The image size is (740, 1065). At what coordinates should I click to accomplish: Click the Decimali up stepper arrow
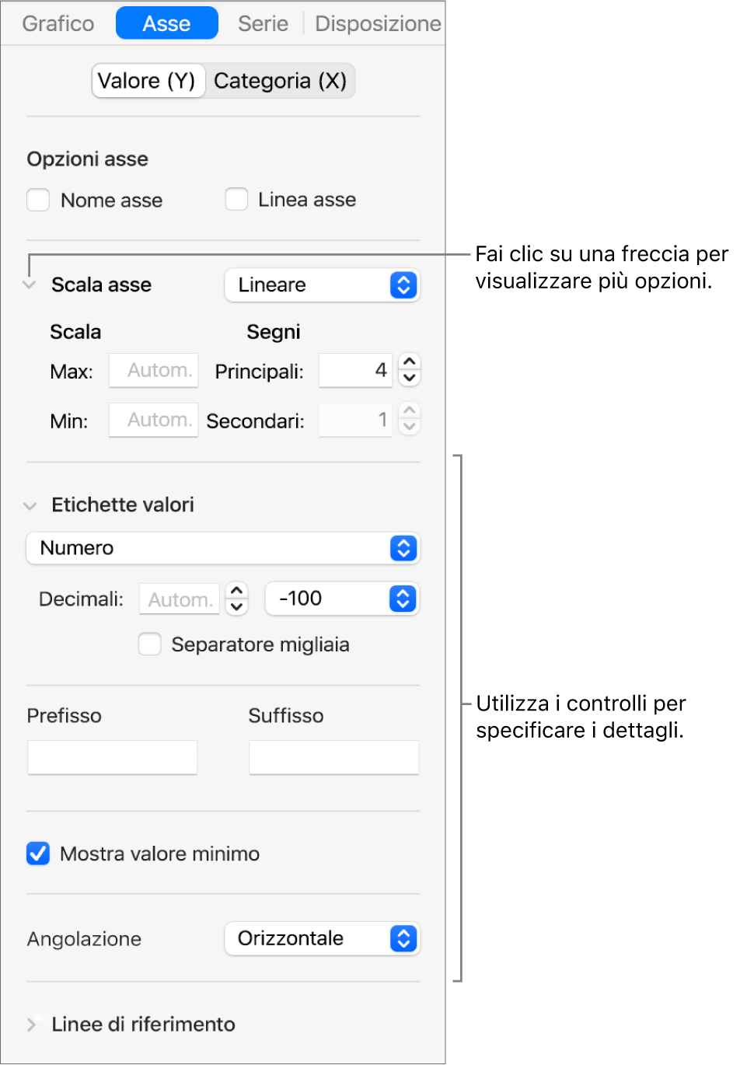point(236,591)
